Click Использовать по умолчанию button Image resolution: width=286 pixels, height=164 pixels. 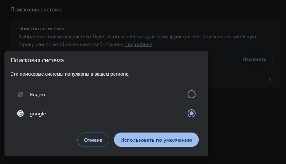click(156, 140)
